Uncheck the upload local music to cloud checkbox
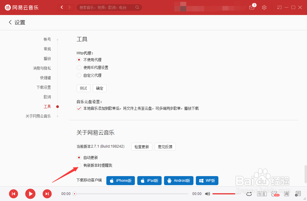Viewport: 307px width, 201px height. coord(79,108)
